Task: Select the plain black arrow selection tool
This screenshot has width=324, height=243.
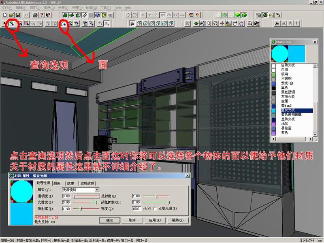Action: (x=5, y=23)
